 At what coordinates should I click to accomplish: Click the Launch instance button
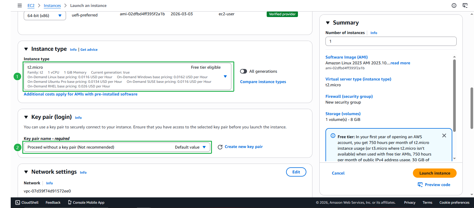pyautogui.click(x=435, y=173)
